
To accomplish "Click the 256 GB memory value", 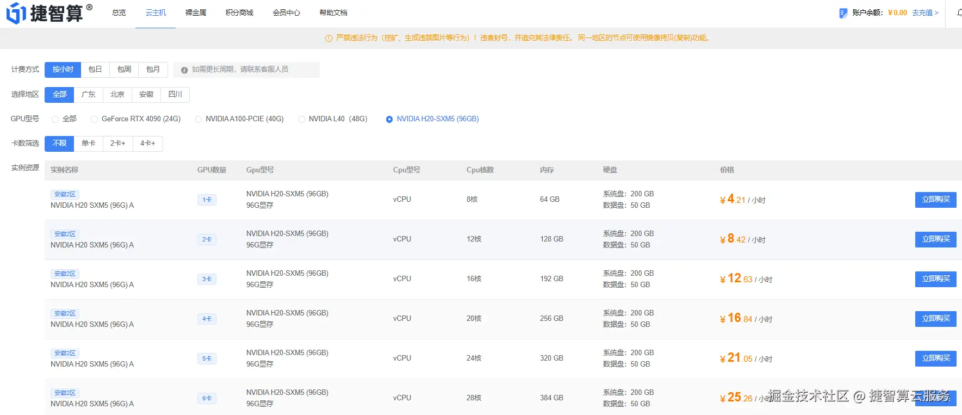I will click(x=551, y=319).
